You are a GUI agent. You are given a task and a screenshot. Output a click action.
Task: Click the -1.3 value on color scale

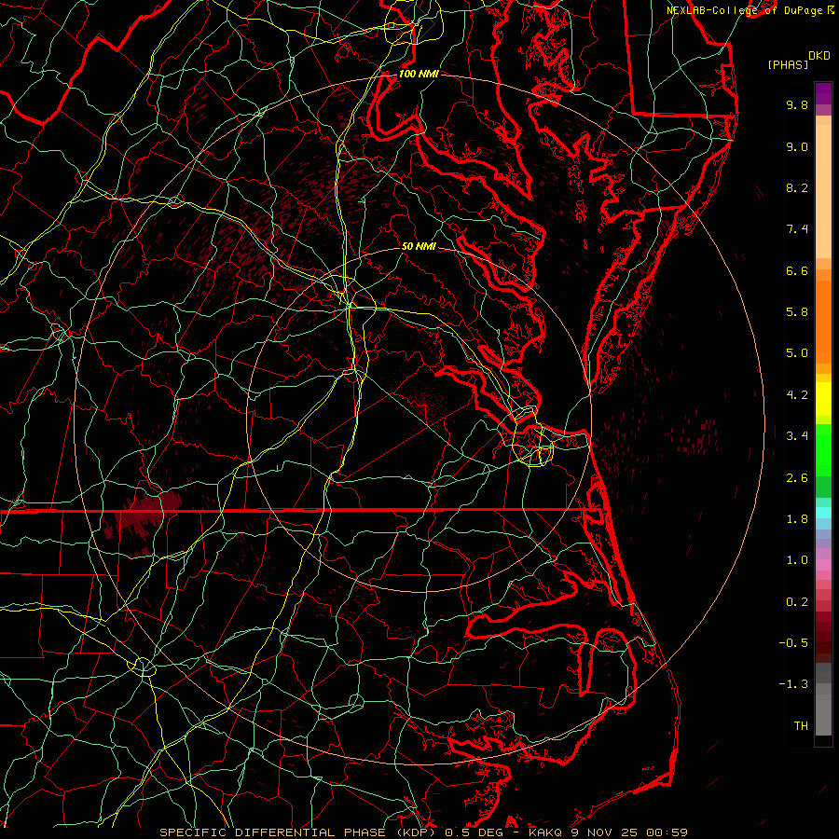(x=793, y=684)
